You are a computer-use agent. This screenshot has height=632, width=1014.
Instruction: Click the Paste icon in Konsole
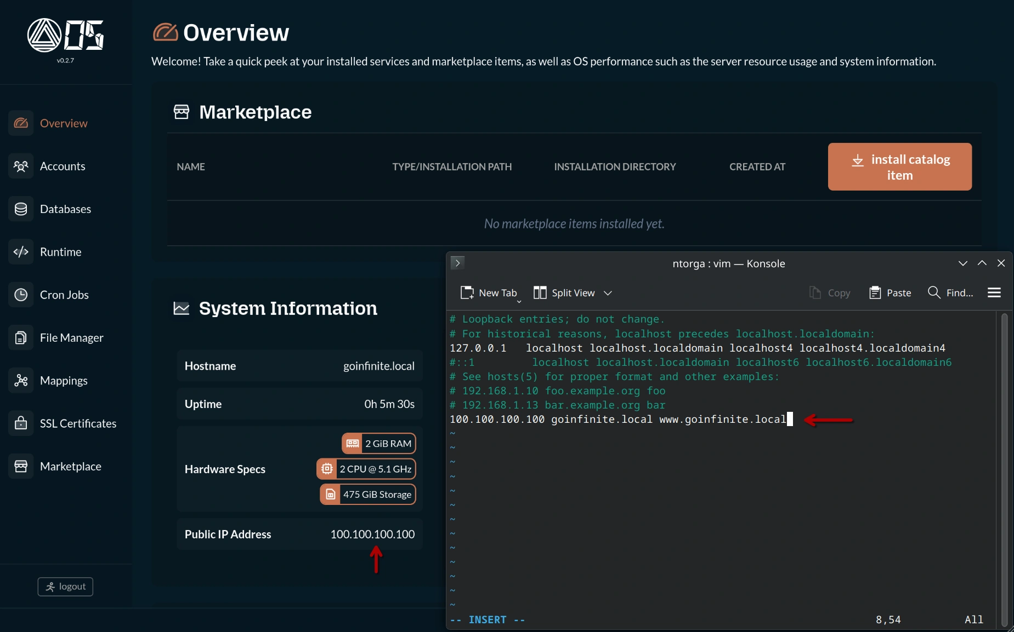tap(874, 292)
